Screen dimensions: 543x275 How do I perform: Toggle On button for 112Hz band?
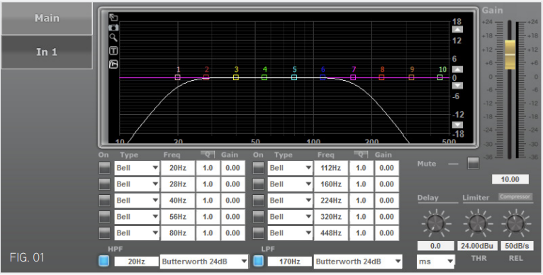(x=258, y=168)
